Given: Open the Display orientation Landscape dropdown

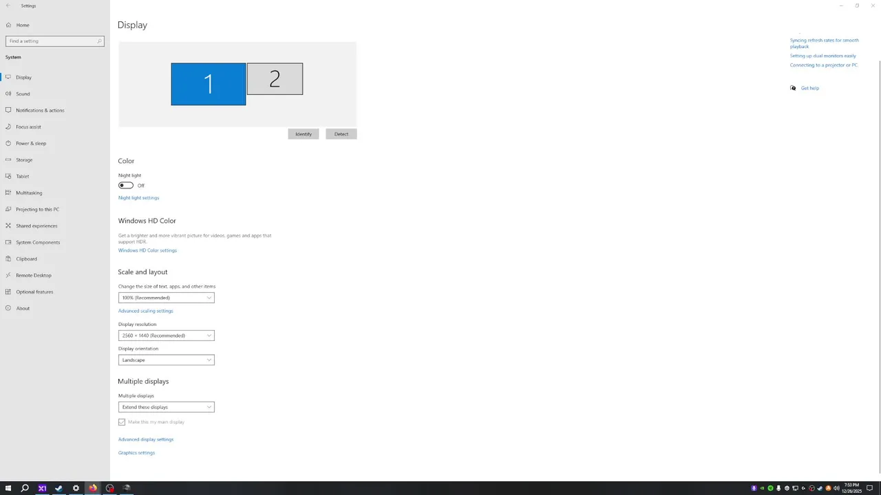Looking at the screenshot, I should pos(166,360).
